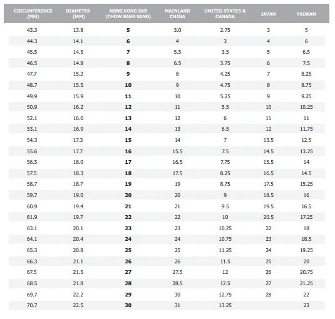
Task: Select the Mainland China column header
Action: (x=177, y=14)
